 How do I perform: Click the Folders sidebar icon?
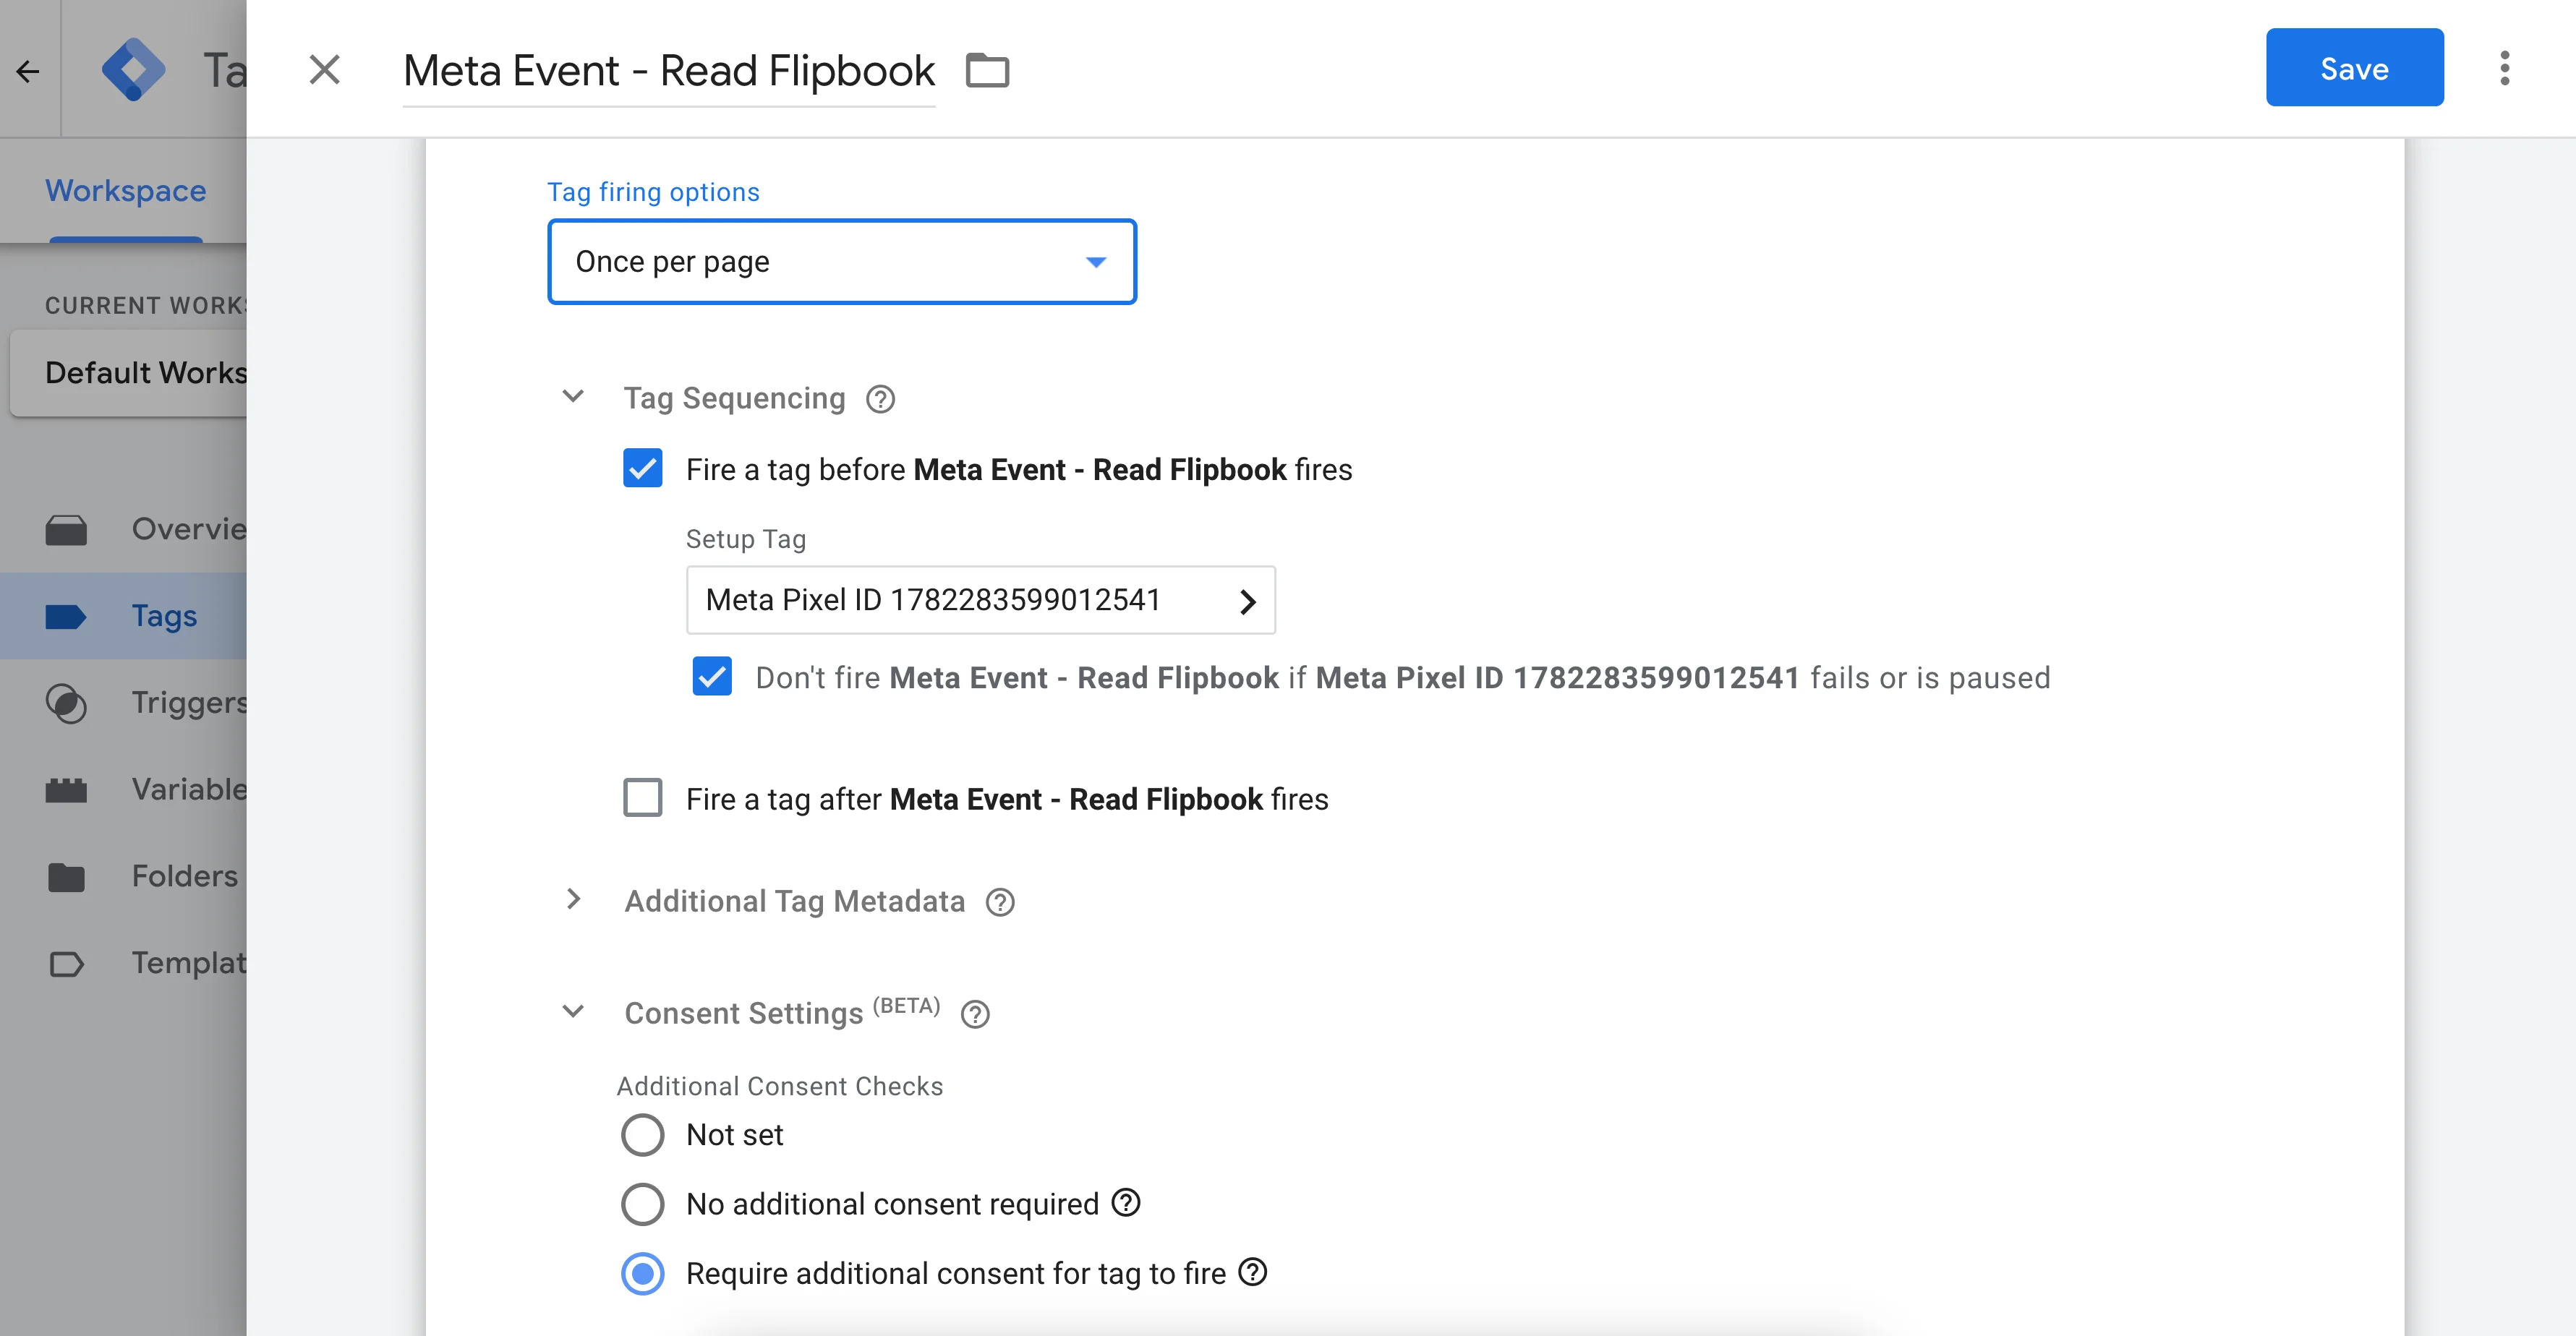(x=66, y=877)
